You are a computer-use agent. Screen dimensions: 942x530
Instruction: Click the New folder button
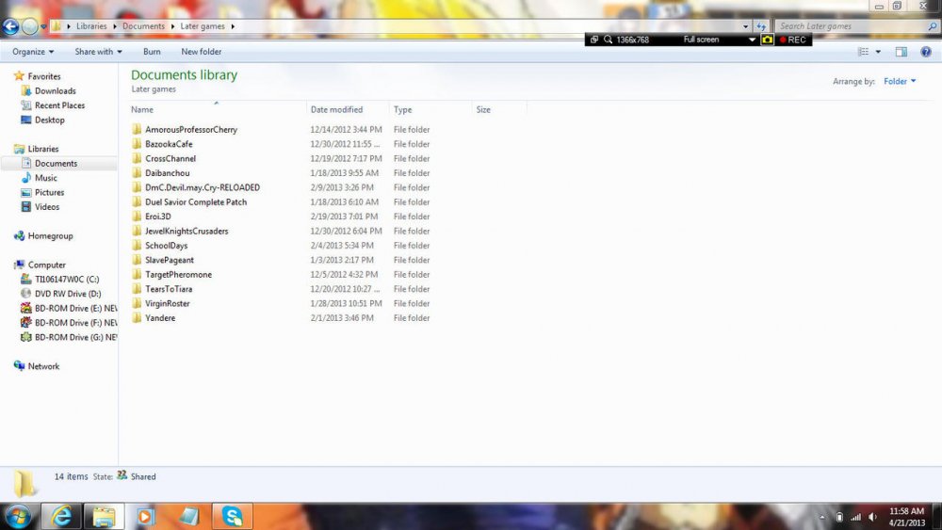[x=202, y=52]
